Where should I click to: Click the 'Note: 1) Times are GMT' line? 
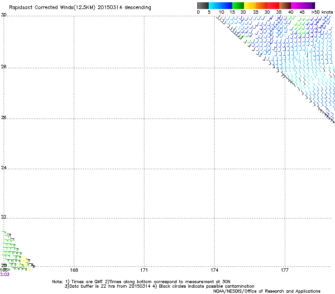coord(141,282)
